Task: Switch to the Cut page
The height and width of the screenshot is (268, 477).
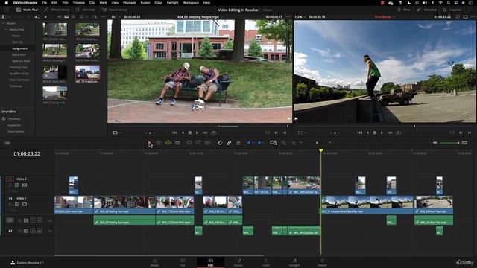Action: pyautogui.click(x=183, y=263)
